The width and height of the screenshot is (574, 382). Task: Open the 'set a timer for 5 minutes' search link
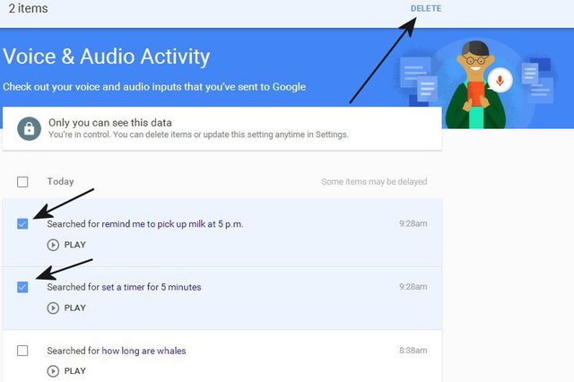pyautogui.click(x=152, y=287)
